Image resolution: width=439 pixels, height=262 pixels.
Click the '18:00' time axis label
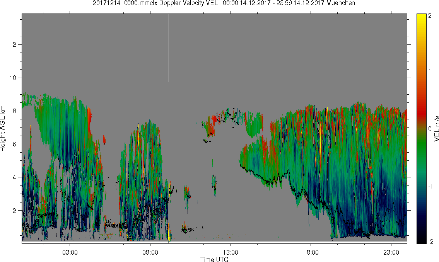coord(311,253)
